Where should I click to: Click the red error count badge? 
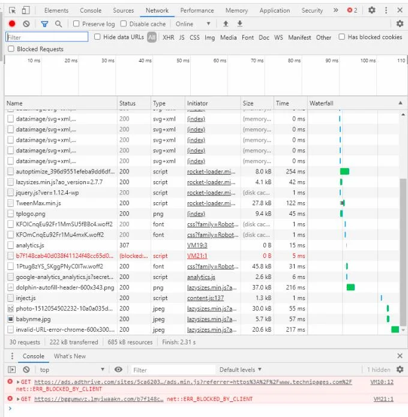tap(352, 10)
